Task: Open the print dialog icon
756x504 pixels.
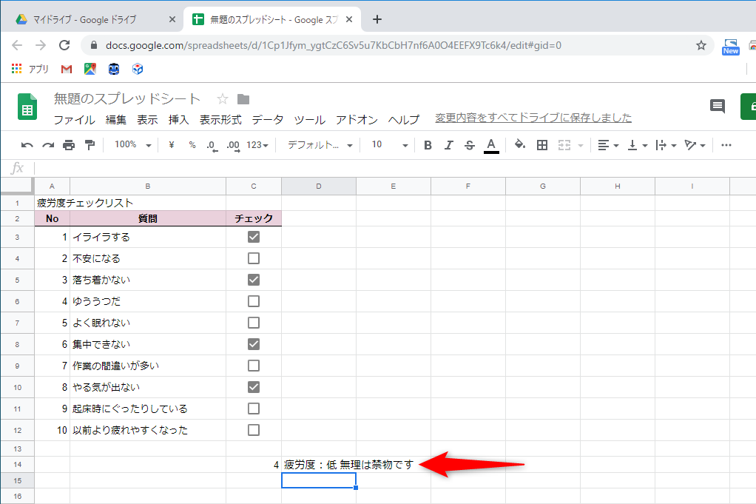Action: [67, 145]
